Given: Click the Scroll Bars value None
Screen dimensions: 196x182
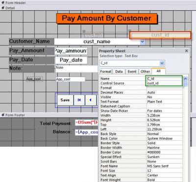Looking at the screenshot, I should point(164,161).
